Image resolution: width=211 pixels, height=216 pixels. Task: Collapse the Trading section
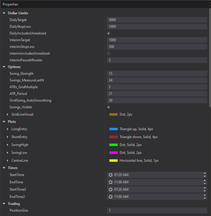coord(4,204)
